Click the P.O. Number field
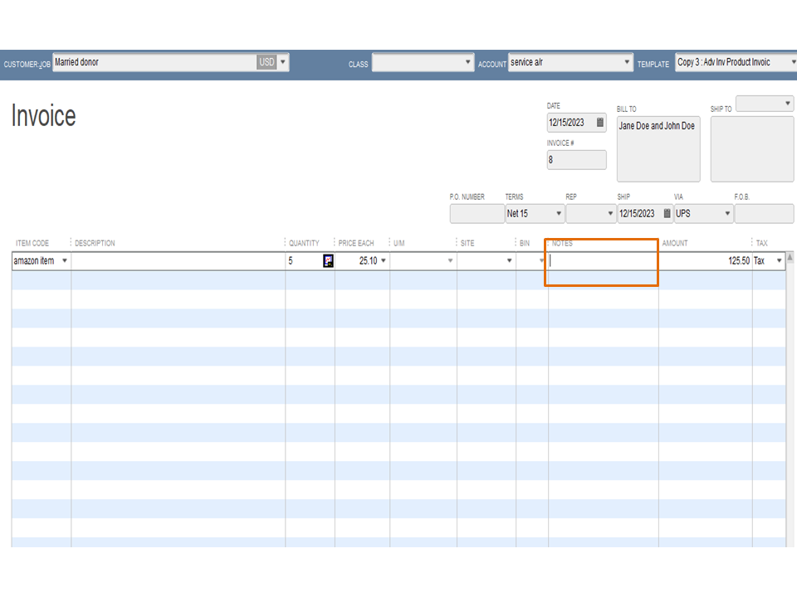This screenshot has width=797, height=597. [x=477, y=214]
